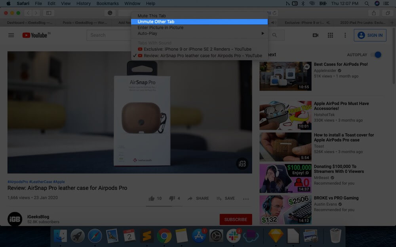This screenshot has height=247, width=396.
Task: Open Sketch from the Dock
Action: click(276, 236)
